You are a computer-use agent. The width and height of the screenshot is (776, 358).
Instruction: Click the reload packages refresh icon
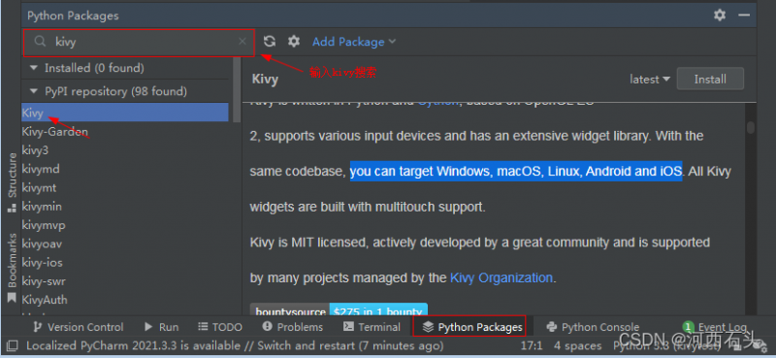(x=270, y=42)
